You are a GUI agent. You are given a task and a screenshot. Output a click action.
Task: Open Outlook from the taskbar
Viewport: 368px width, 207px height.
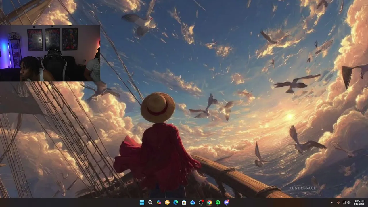click(193, 202)
